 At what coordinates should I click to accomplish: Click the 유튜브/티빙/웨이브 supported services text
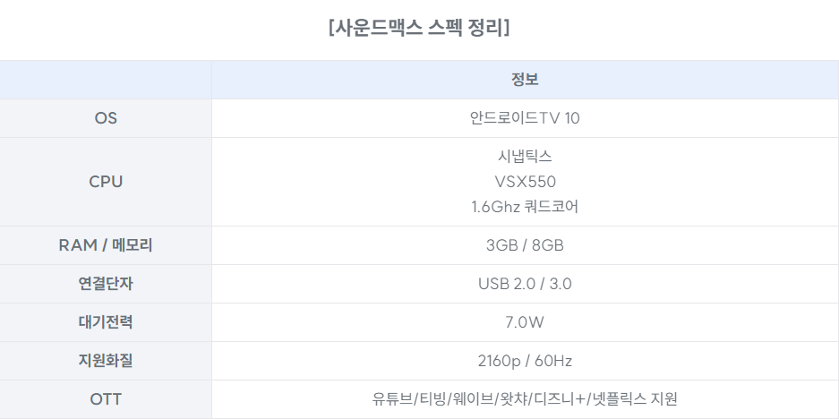[432, 399]
